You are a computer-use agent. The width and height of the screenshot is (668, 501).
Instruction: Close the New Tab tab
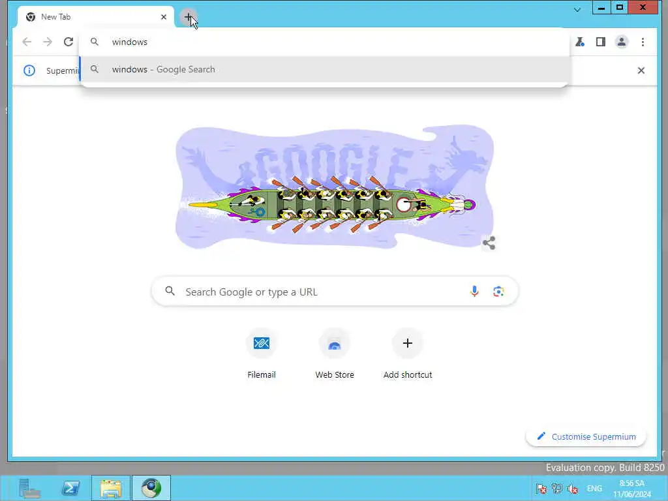[x=164, y=17]
